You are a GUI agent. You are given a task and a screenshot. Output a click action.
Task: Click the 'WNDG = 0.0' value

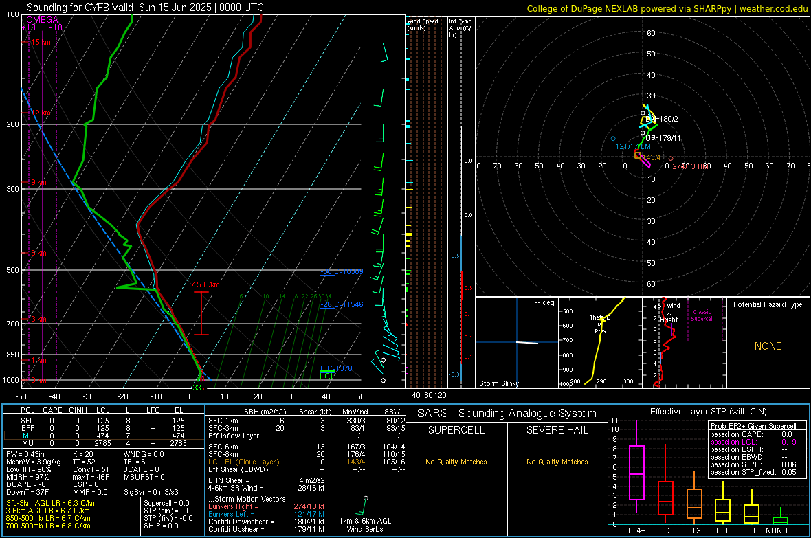coord(143,454)
